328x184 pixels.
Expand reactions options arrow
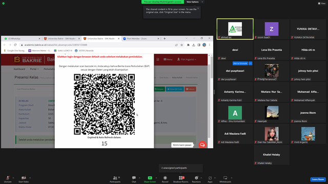pos(201,178)
